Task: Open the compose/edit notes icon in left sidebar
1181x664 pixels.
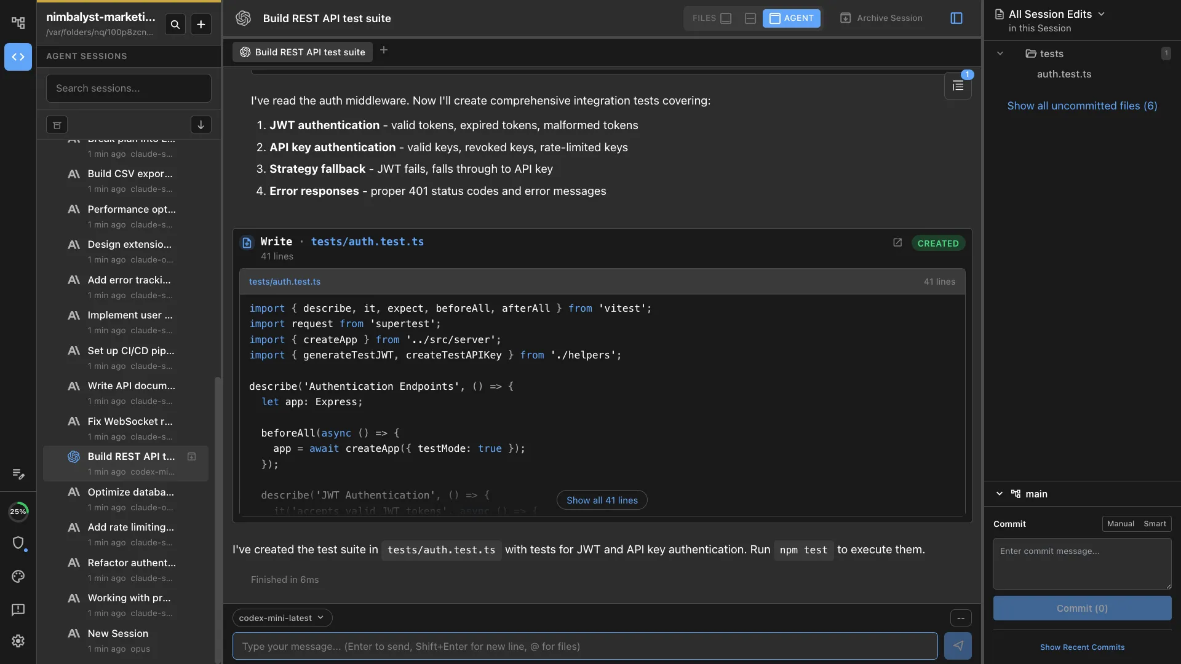Action: click(x=18, y=474)
